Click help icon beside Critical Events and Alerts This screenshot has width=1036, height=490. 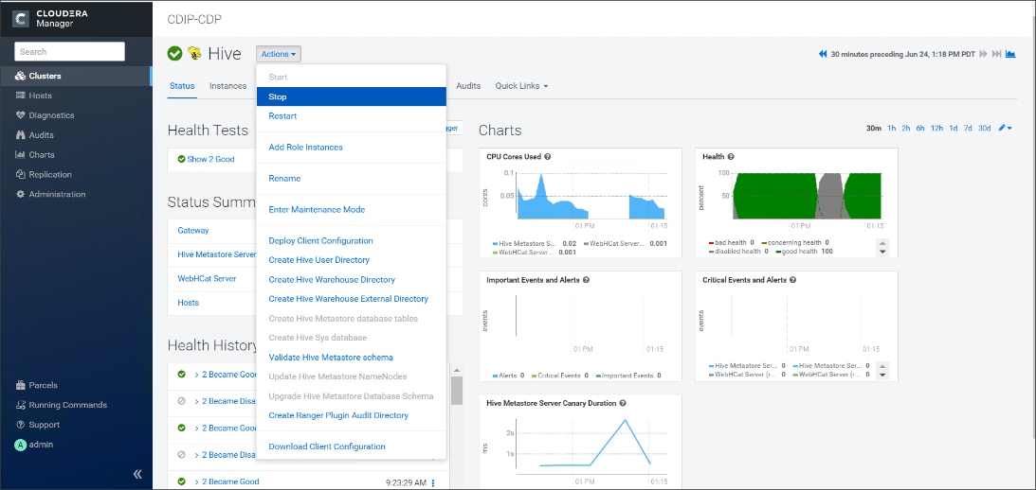792,280
